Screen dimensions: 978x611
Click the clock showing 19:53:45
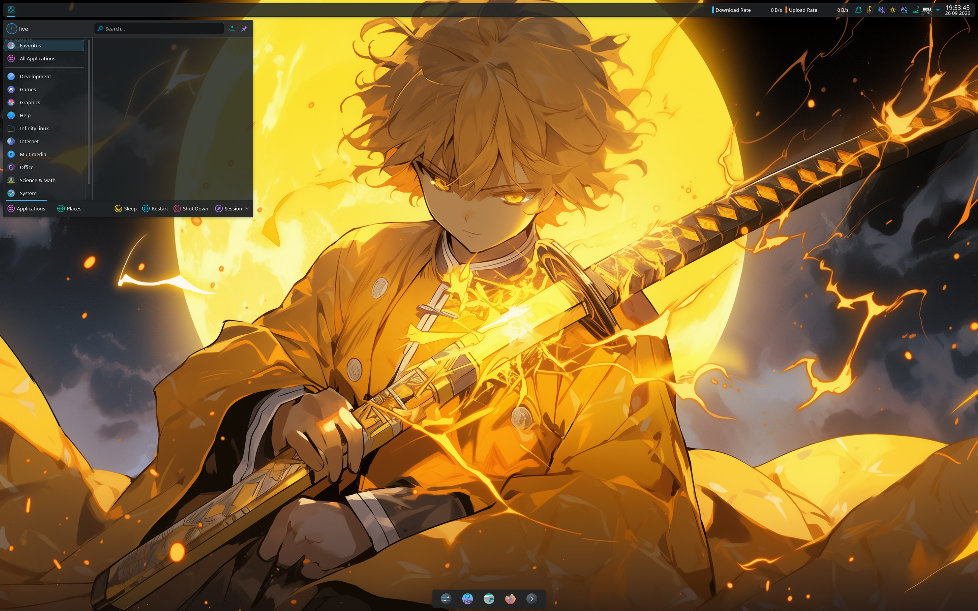coord(957,10)
